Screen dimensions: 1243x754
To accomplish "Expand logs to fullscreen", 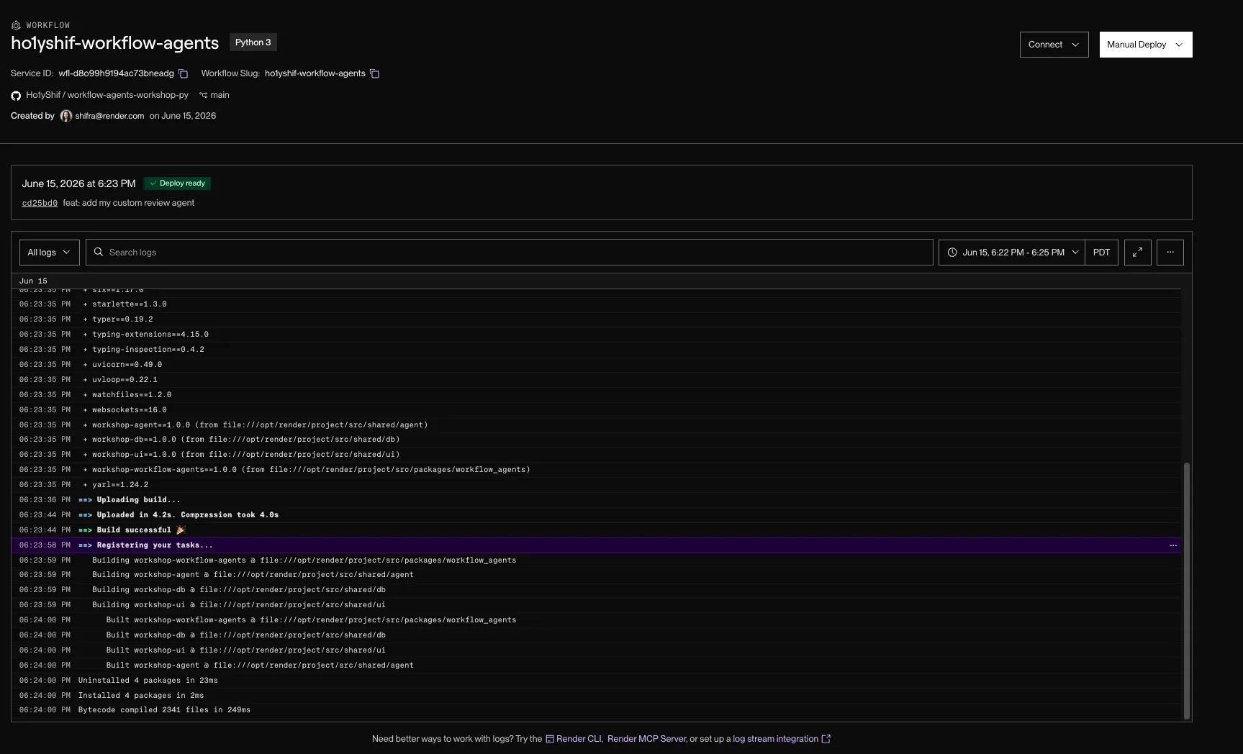I will pyautogui.click(x=1138, y=253).
